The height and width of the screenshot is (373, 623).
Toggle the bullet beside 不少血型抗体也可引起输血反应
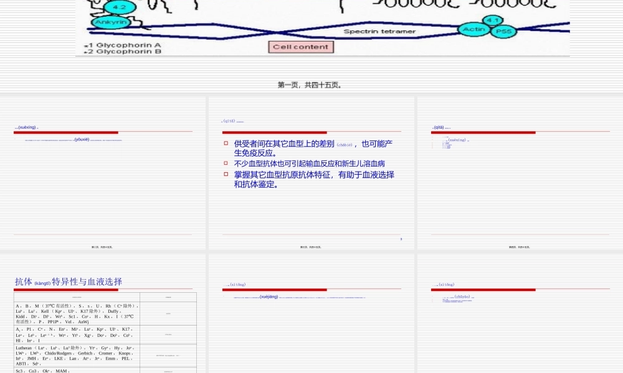point(225,162)
